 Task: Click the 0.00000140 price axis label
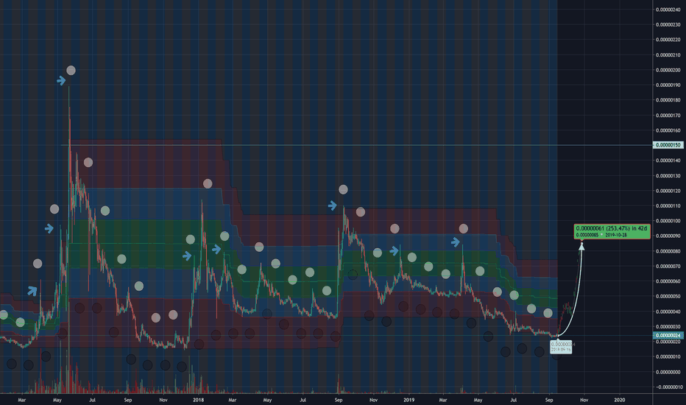click(x=668, y=161)
